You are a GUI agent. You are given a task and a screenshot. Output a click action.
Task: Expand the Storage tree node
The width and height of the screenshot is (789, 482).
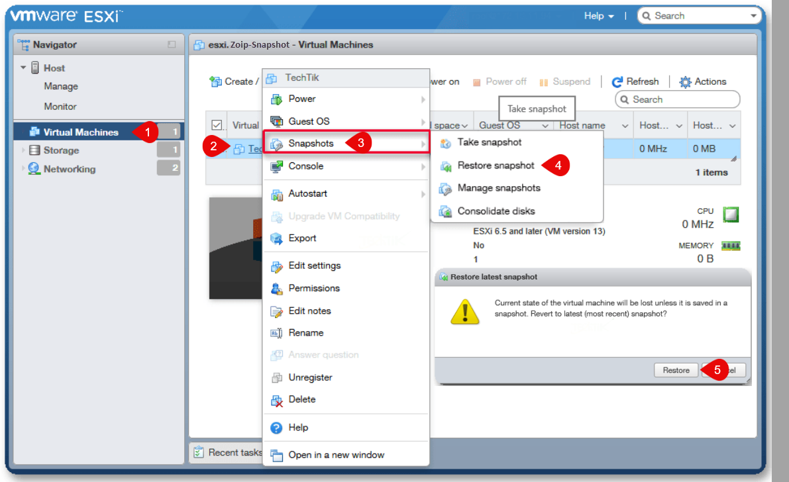23,150
